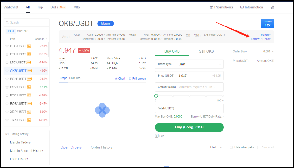The height and width of the screenshot is (168, 294).
Task: Switch to the Watchlist tab
Action: 11,7
